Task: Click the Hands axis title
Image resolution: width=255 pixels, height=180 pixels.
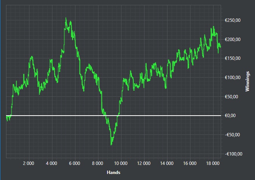Action: 114,172
